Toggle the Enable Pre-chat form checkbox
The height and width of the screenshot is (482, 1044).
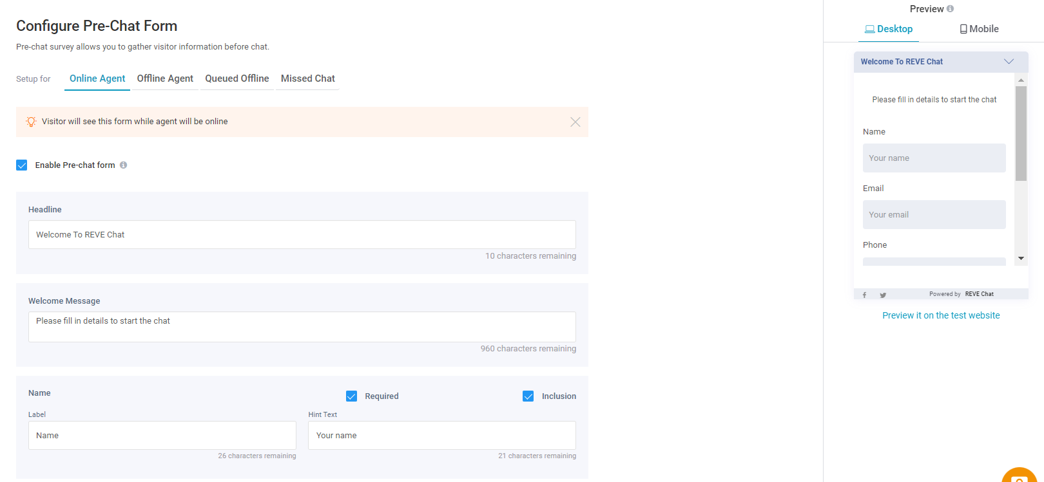[22, 165]
